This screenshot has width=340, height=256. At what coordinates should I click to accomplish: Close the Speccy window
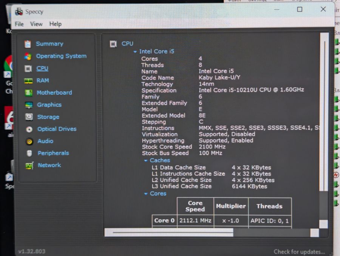click(x=323, y=9)
